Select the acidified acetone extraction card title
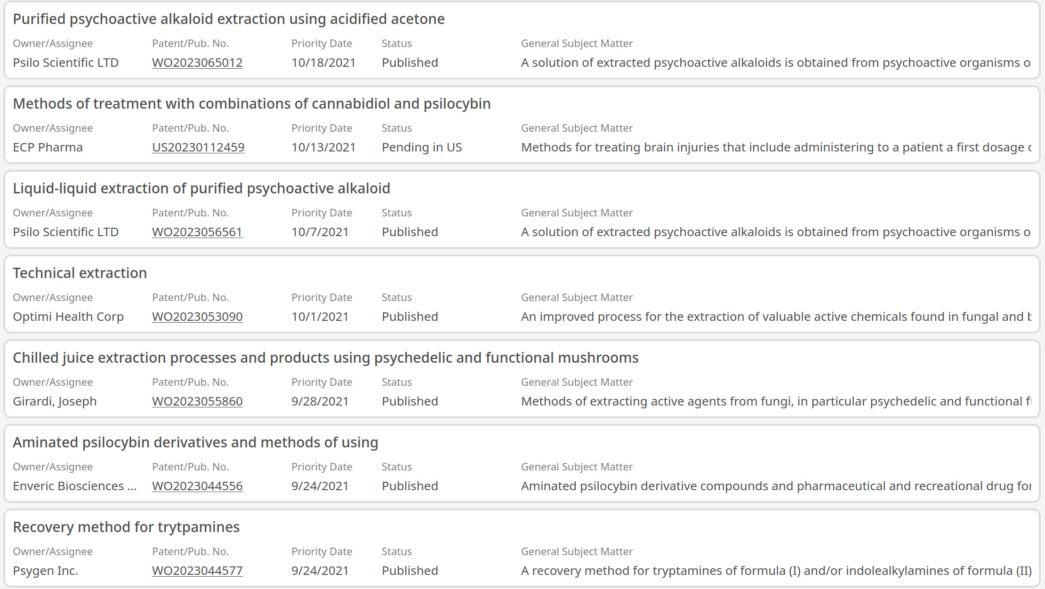This screenshot has height=589, width=1045. (x=229, y=19)
